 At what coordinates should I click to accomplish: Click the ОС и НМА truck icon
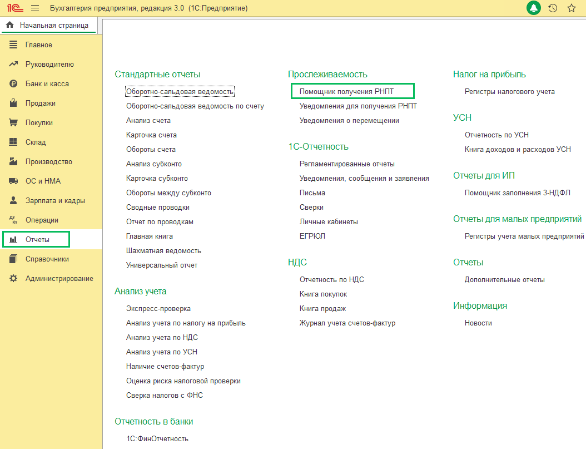pos(13,181)
